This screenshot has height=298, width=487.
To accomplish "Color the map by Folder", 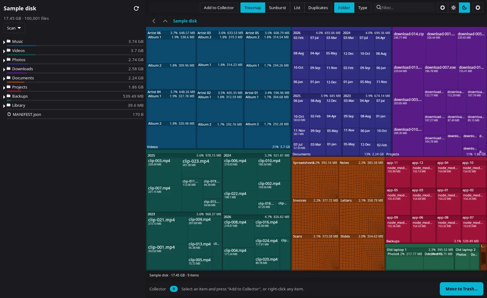I will tap(344, 8).
